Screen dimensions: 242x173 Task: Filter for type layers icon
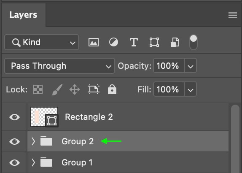tap(134, 42)
